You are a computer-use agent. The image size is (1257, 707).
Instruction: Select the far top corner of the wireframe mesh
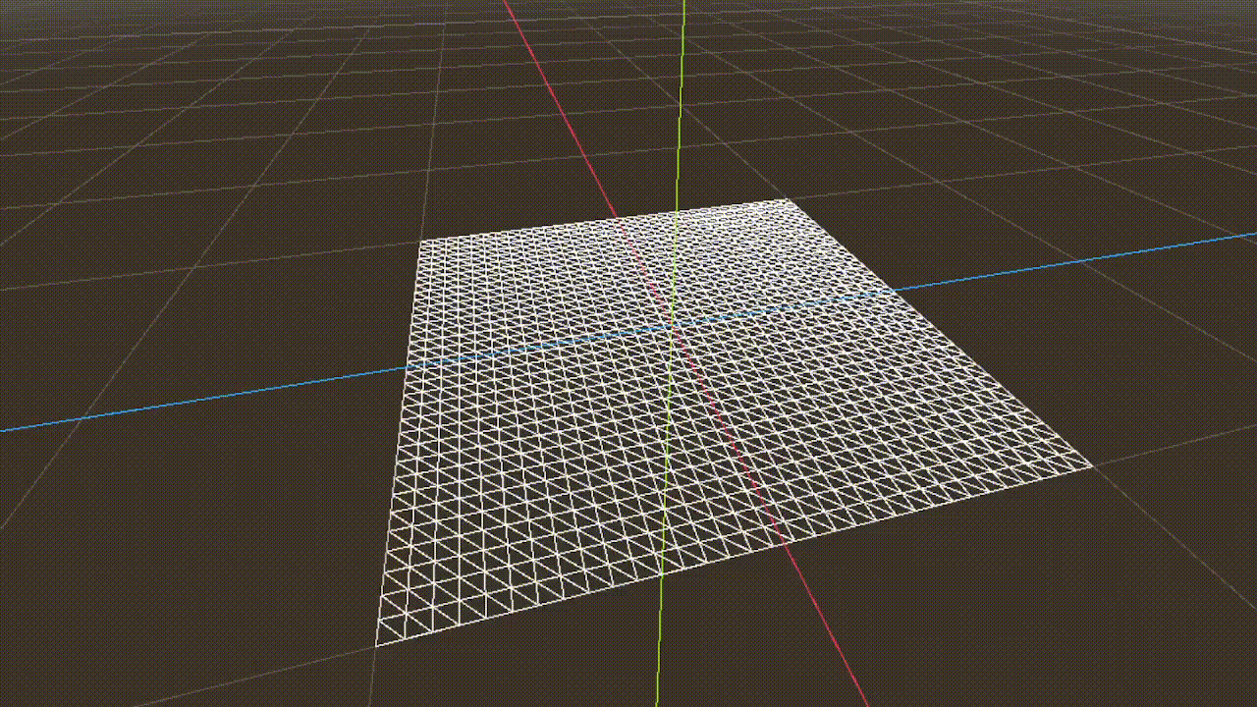(x=788, y=200)
